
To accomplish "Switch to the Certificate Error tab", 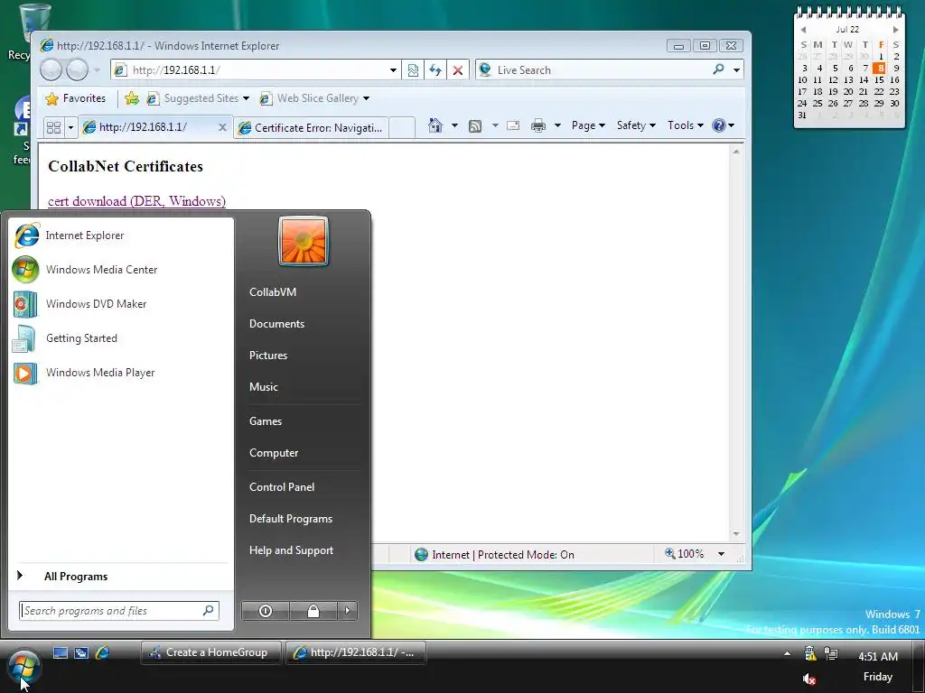I will pyautogui.click(x=312, y=127).
